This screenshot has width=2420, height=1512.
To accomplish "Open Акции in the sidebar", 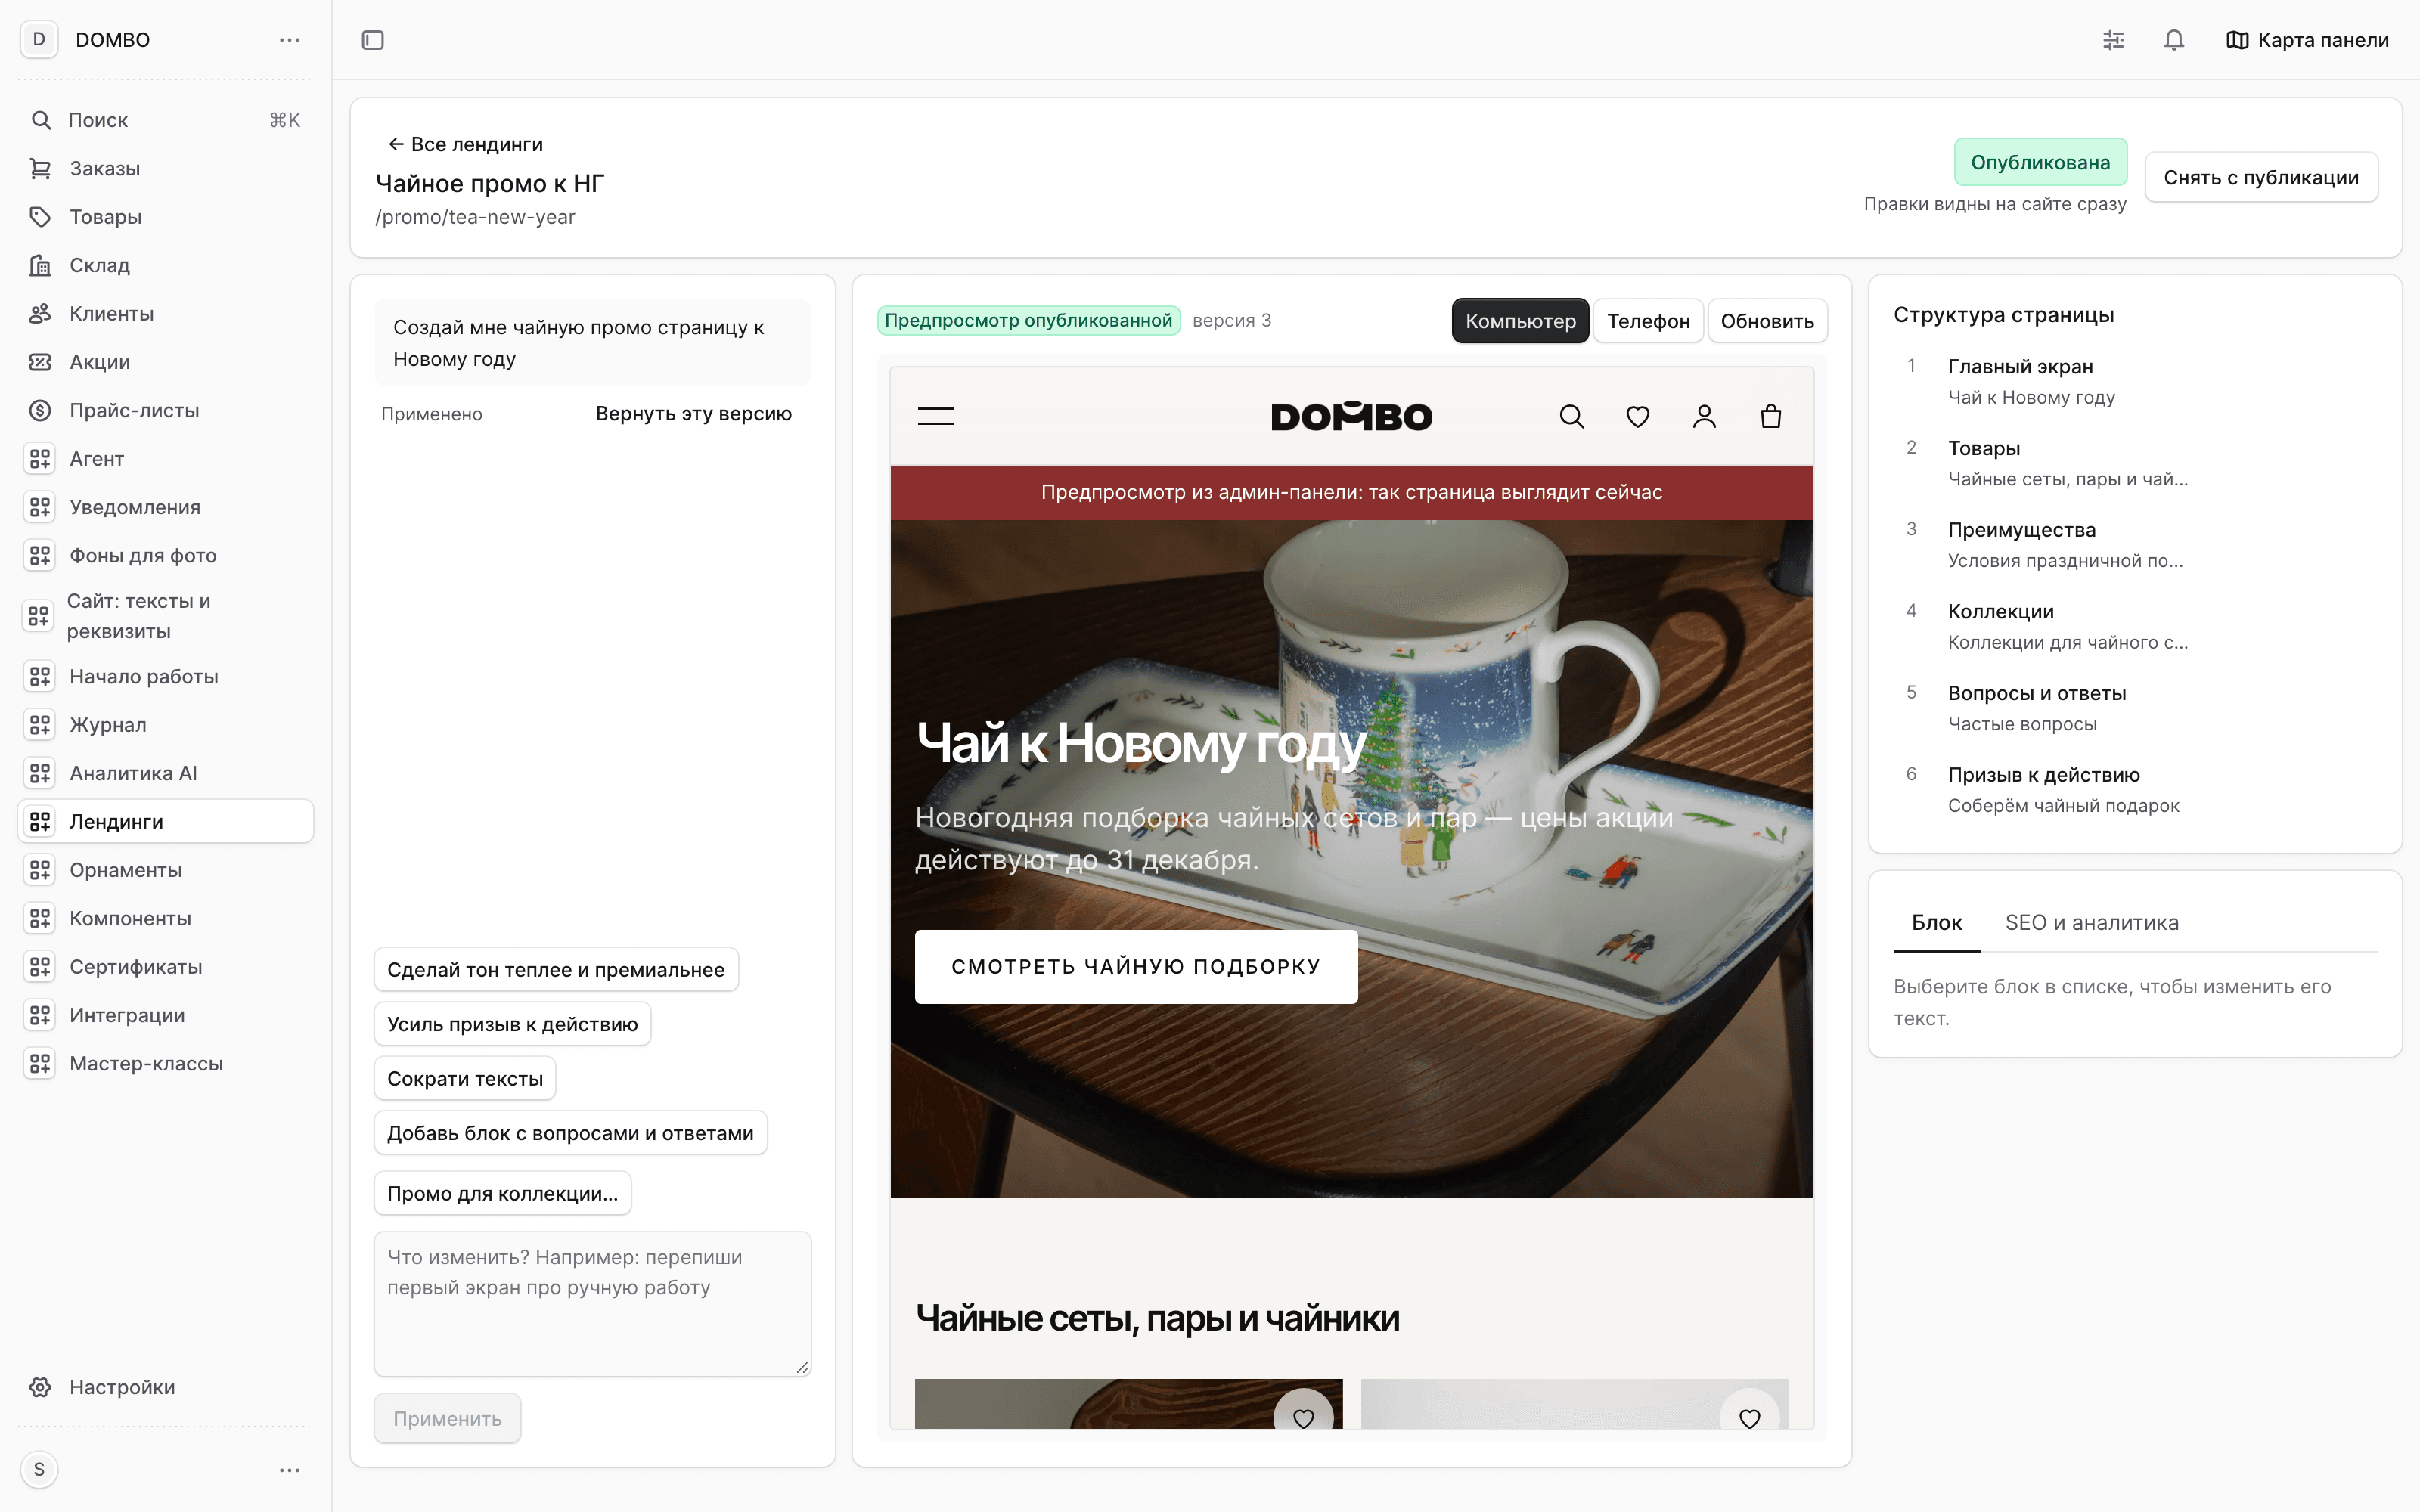I will pyautogui.click(x=166, y=362).
